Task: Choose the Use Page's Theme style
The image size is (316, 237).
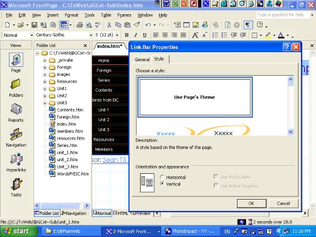Action: click(194, 97)
